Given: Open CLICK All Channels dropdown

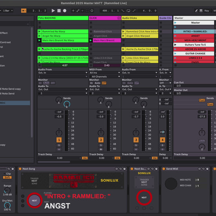Looking at the screenshot, I should pos(105,77).
